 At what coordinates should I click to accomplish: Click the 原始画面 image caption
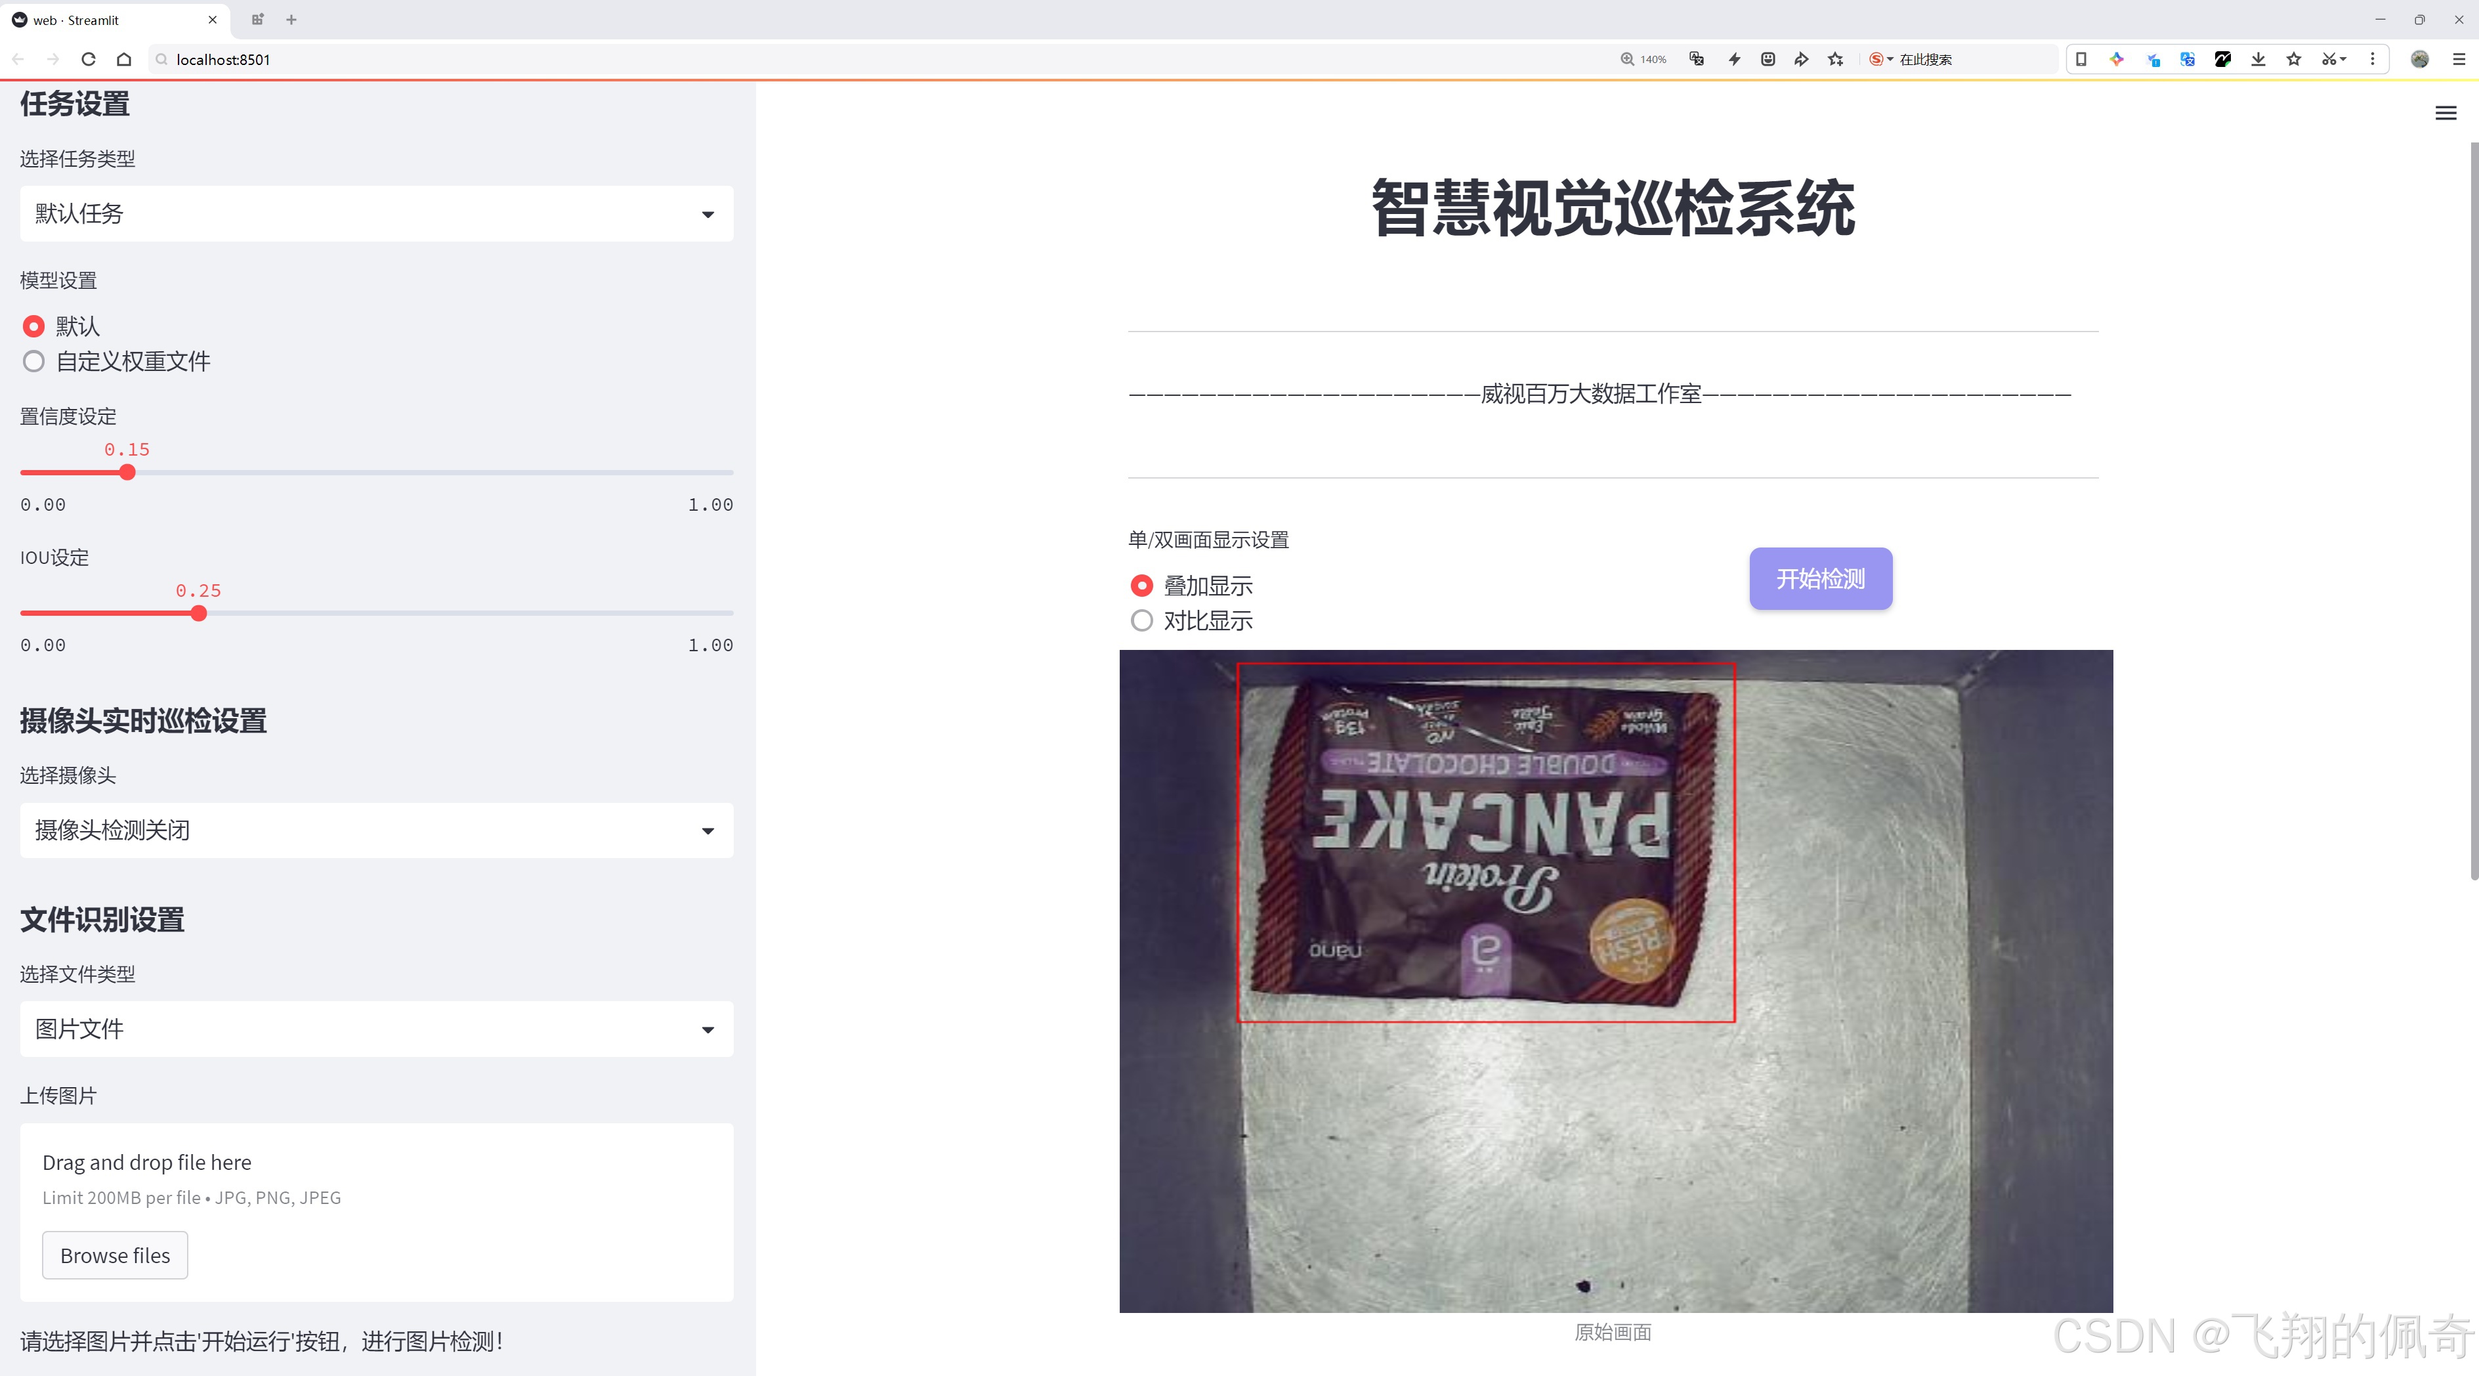[1613, 1333]
